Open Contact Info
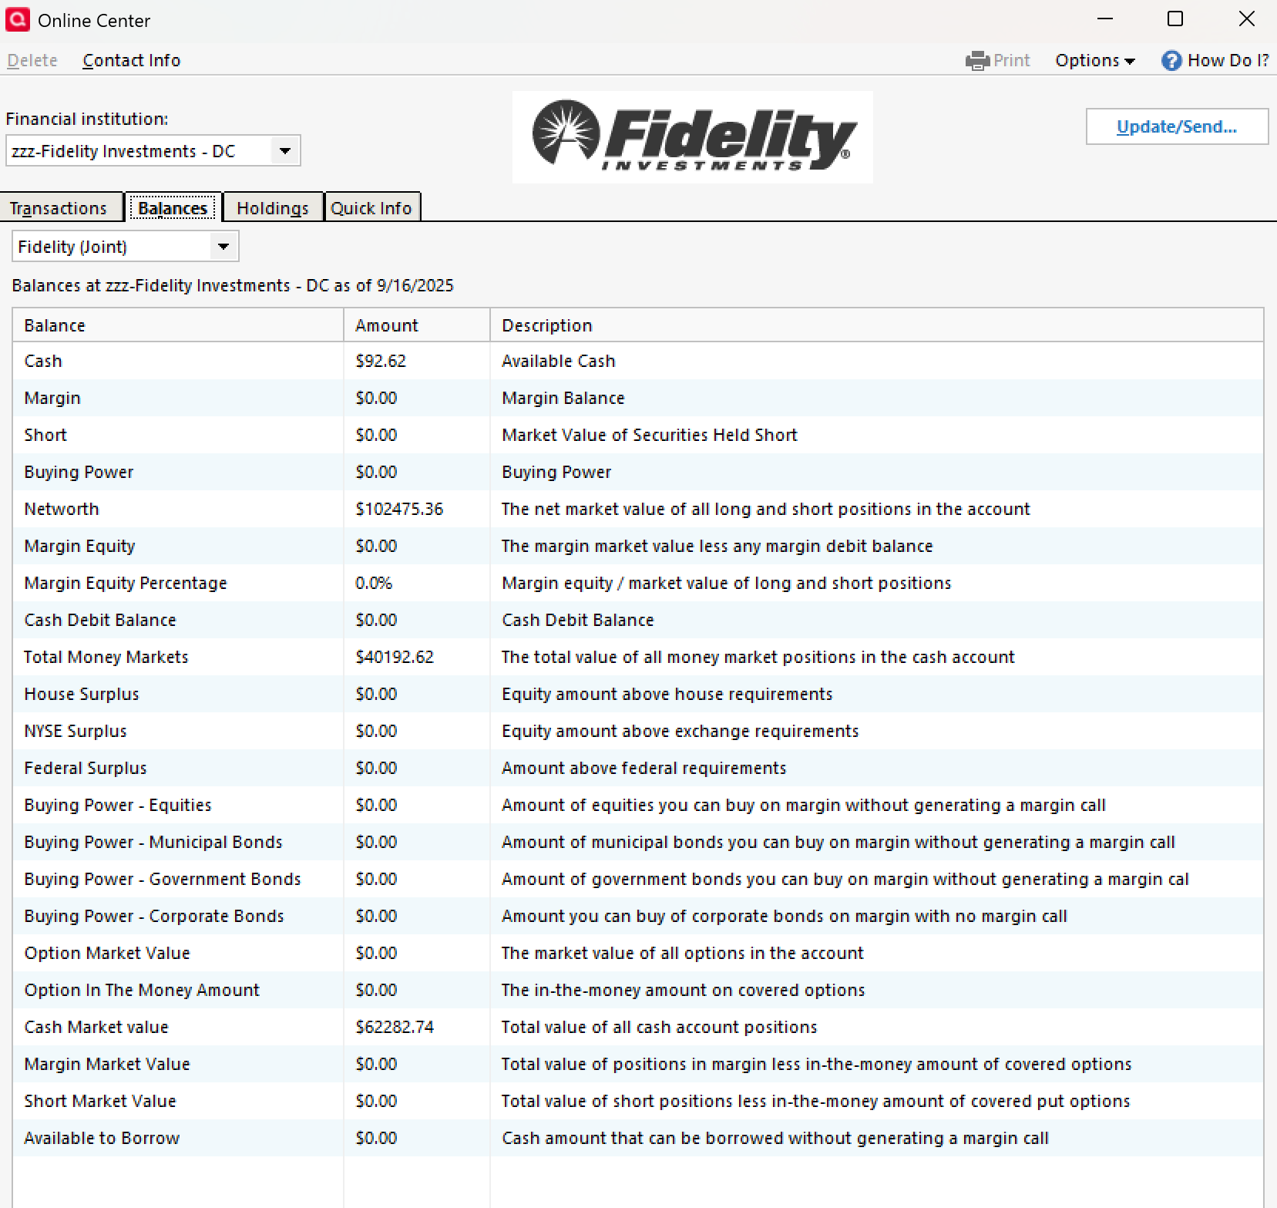1277x1208 pixels. click(132, 60)
